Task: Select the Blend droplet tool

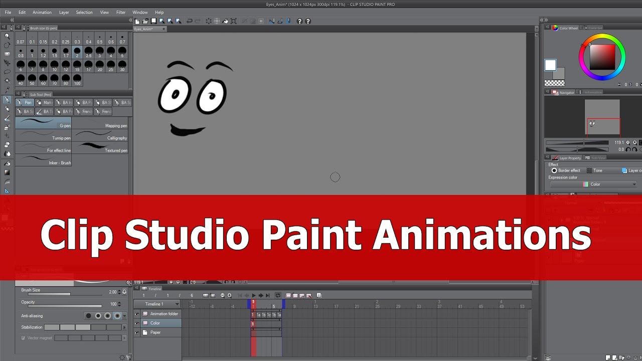Action: 7,154
